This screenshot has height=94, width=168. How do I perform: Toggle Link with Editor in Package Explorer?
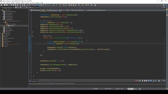[x=18, y=8]
